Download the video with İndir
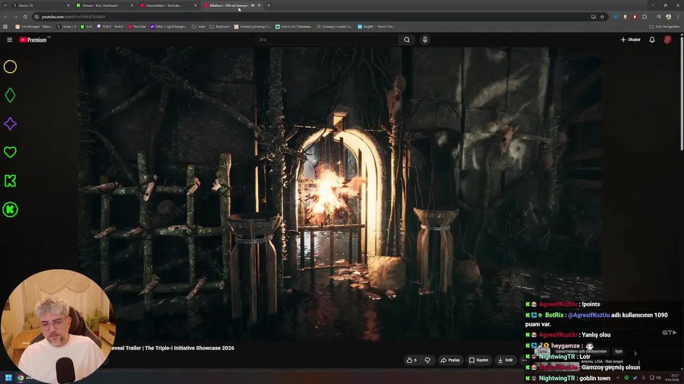This screenshot has height=384, width=684. (x=506, y=360)
